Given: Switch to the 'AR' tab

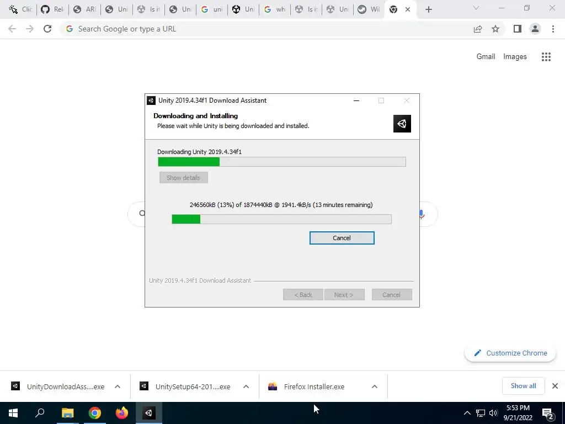Looking at the screenshot, I should click(x=84, y=9).
